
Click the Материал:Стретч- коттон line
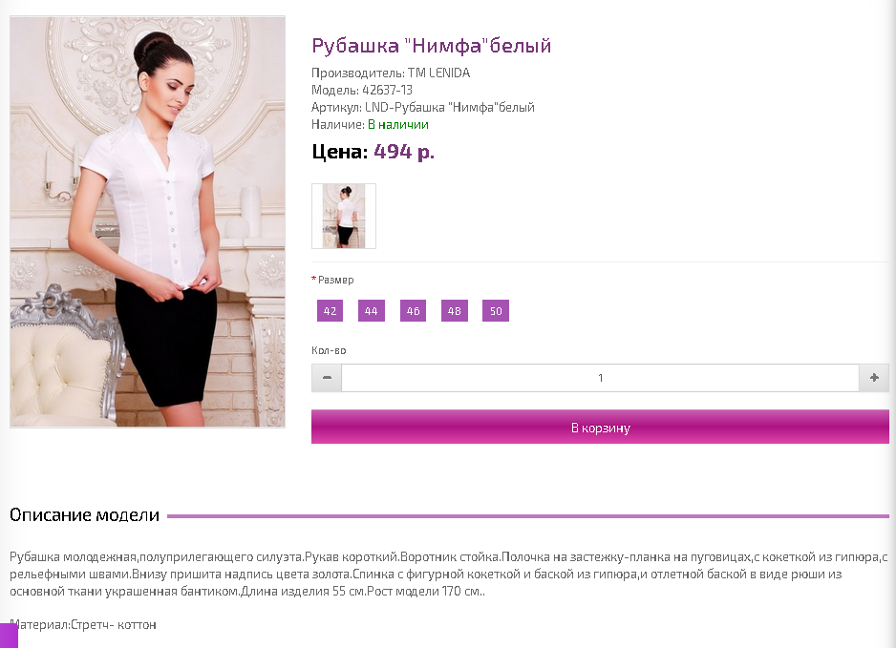click(83, 624)
